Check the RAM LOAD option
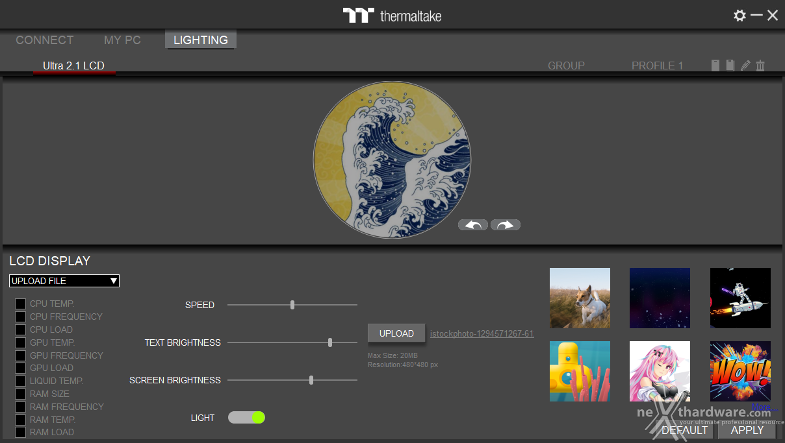785x443 pixels. click(21, 432)
